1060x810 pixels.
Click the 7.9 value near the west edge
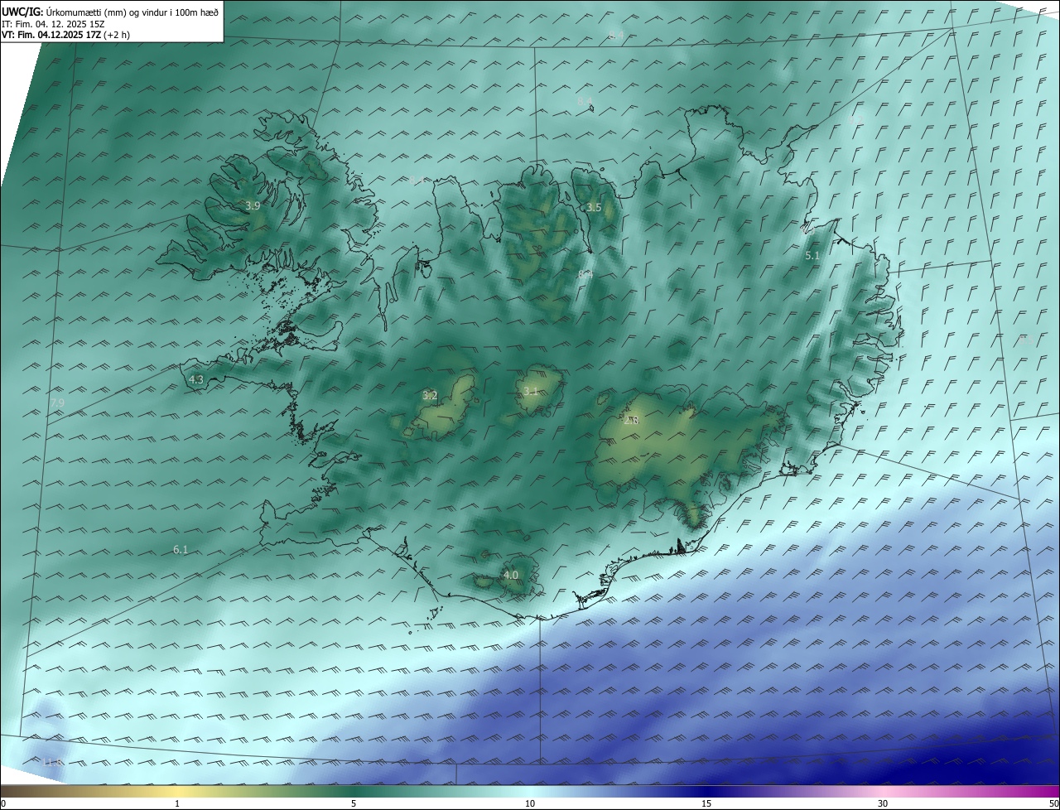[57, 403]
